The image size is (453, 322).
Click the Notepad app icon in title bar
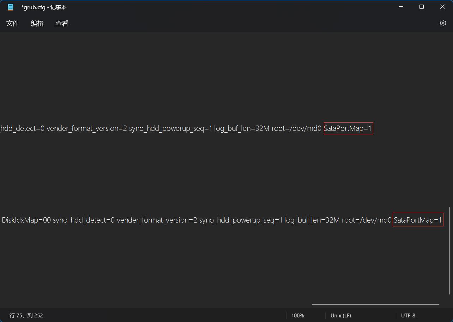tap(11, 7)
